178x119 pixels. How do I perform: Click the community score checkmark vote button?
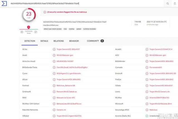36,32
